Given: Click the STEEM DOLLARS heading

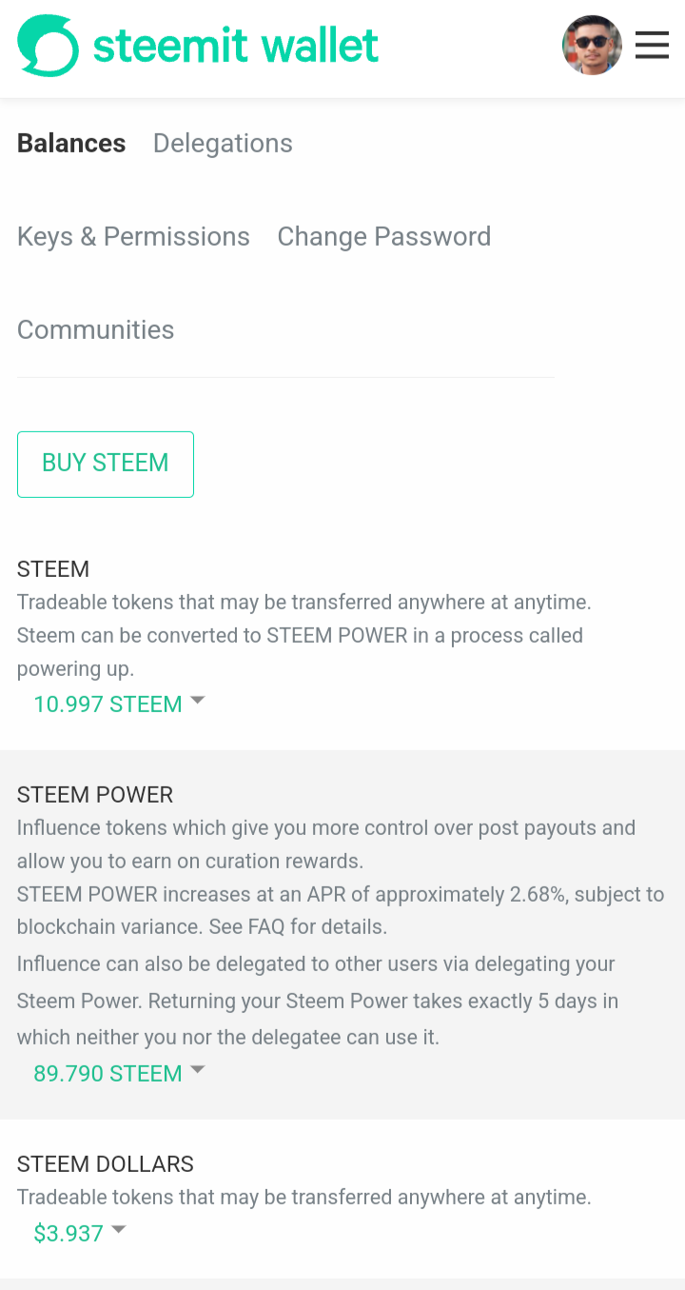Looking at the screenshot, I should [x=106, y=1164].
